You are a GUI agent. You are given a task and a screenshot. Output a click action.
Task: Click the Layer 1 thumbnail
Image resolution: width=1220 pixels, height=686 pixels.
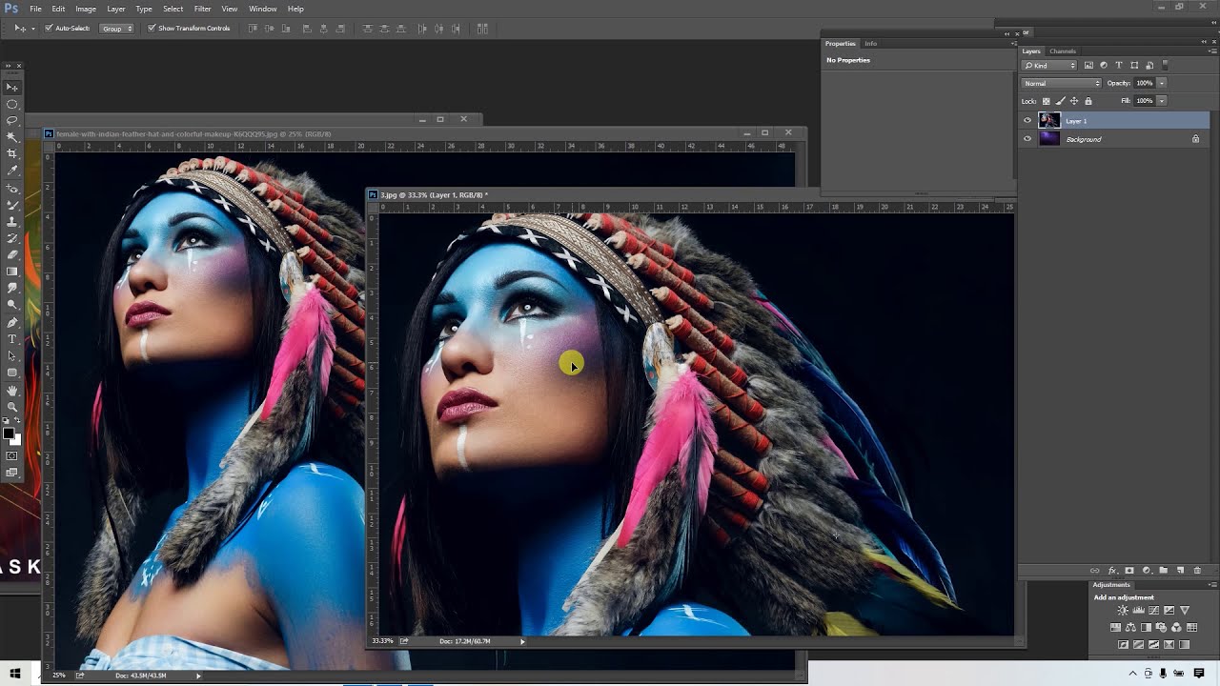pyautogui.click(x=1049, y=120)
